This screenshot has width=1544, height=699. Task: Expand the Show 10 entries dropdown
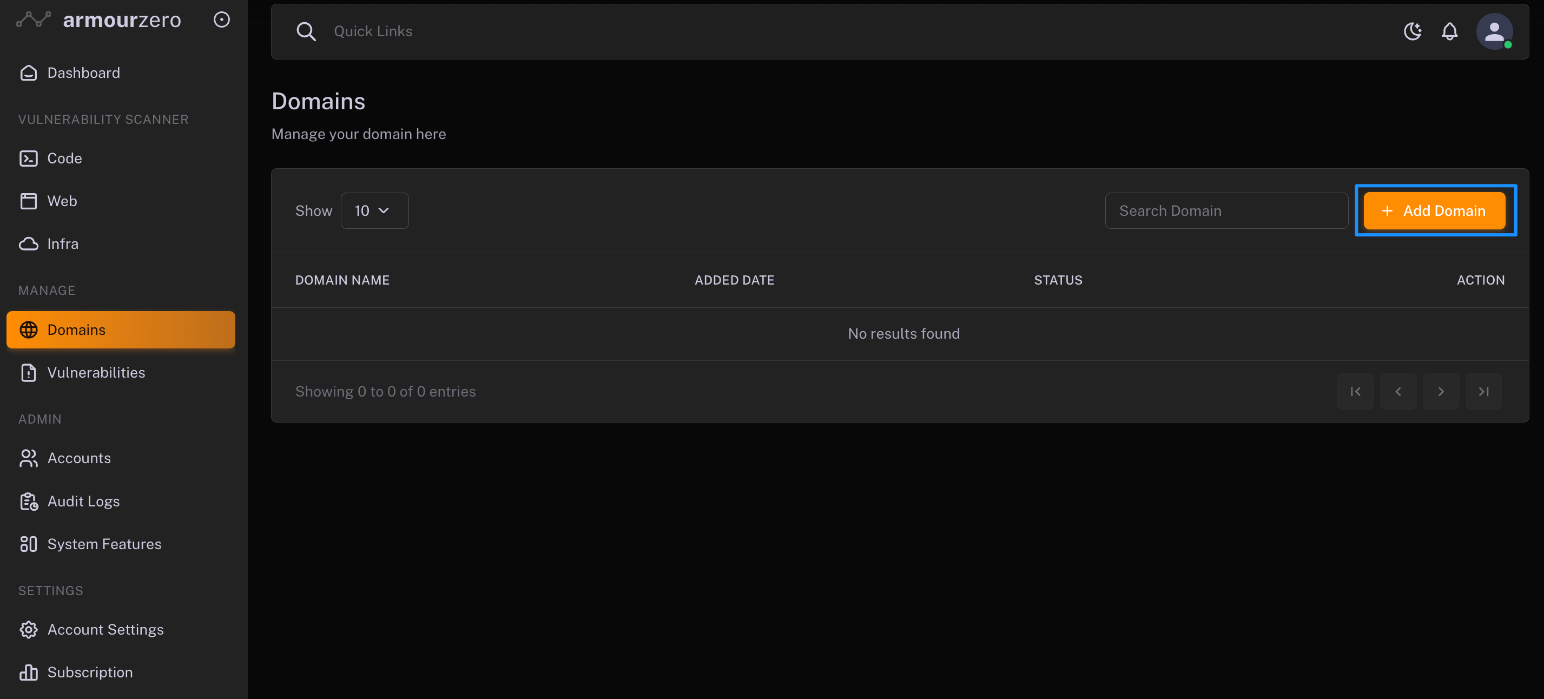[x=374, y=210]
